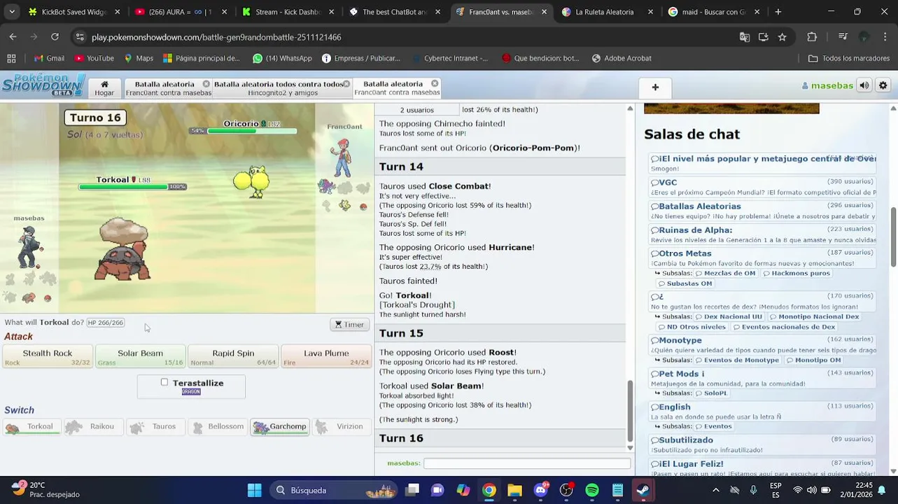Choose the Solar Beam move
898x504 pixels.
pyautogui.click(x=140, y=356)
